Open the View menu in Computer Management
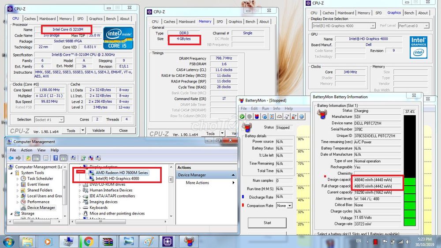The image size is (441, 248). click(41, 150)
